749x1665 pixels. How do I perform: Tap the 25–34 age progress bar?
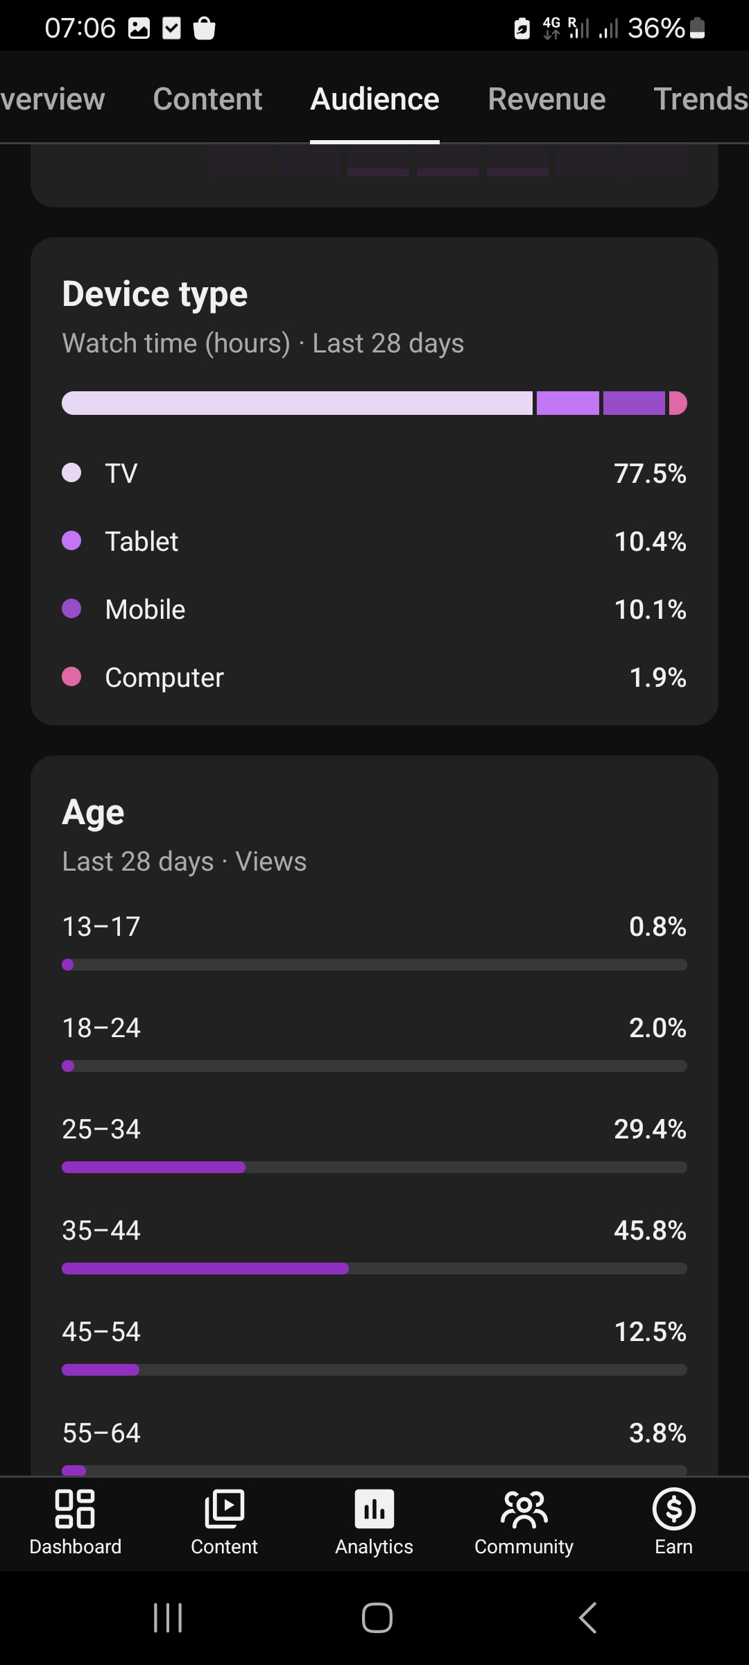coord(374,1167)
